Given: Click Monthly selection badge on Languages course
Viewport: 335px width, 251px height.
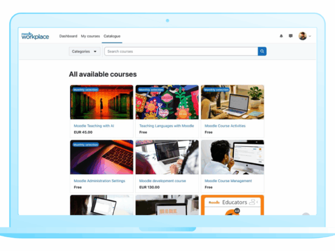Looking at the screenshot, I should [151, 90].
